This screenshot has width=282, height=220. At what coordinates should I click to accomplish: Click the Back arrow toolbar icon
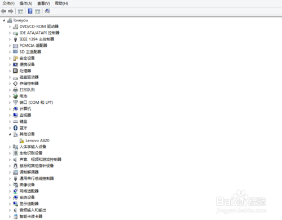(x=3, y=11)
